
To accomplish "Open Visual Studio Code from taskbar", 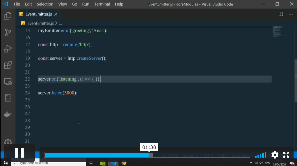I will [113, 163].
